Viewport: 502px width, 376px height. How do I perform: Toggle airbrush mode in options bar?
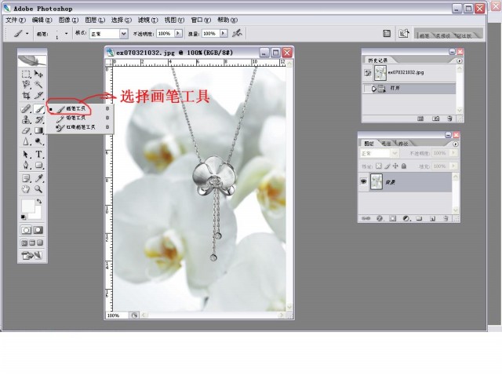point(237,33)
